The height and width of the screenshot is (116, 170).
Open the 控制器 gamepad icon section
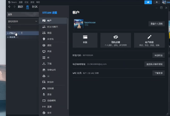(x=44, y=88)
